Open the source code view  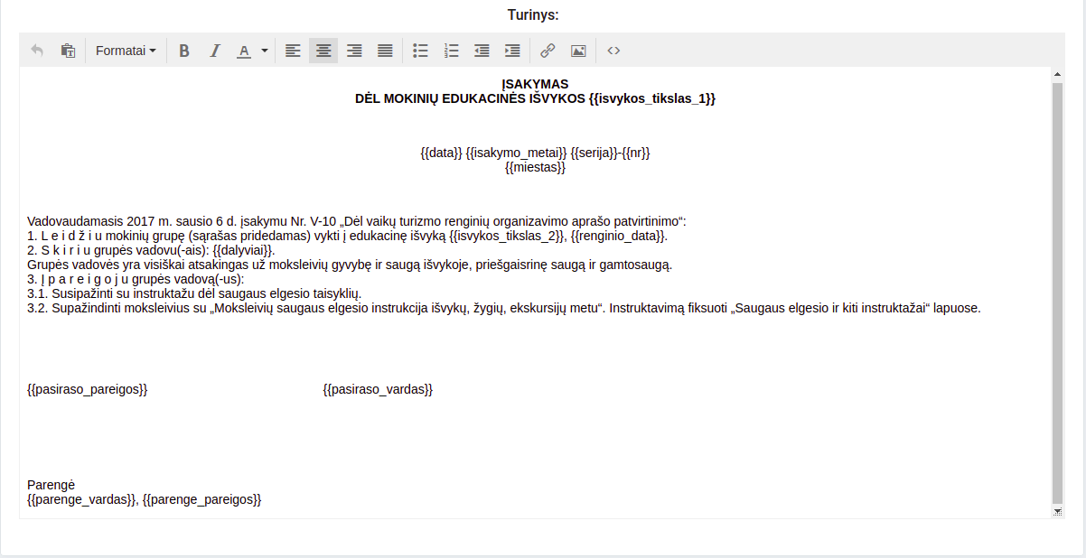pos(613,51)
